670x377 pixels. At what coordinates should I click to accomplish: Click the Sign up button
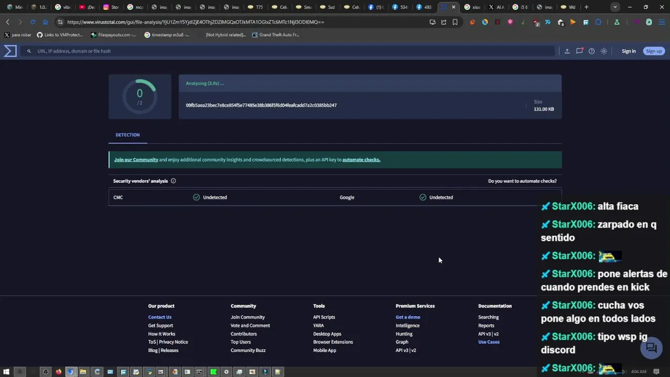click(x=654, y=51)
